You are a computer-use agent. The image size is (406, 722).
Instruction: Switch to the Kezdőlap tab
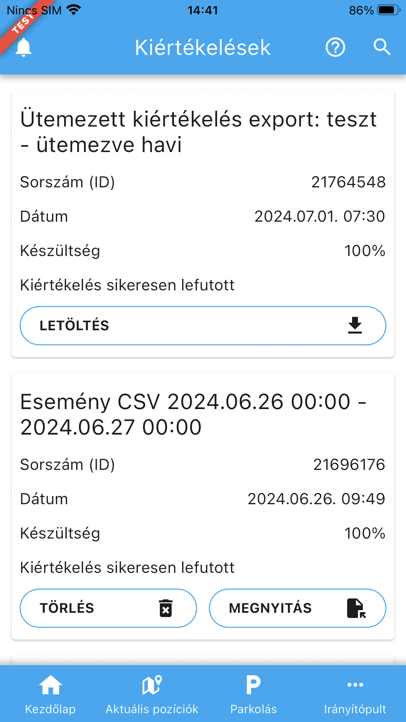[x=50, y=709]
